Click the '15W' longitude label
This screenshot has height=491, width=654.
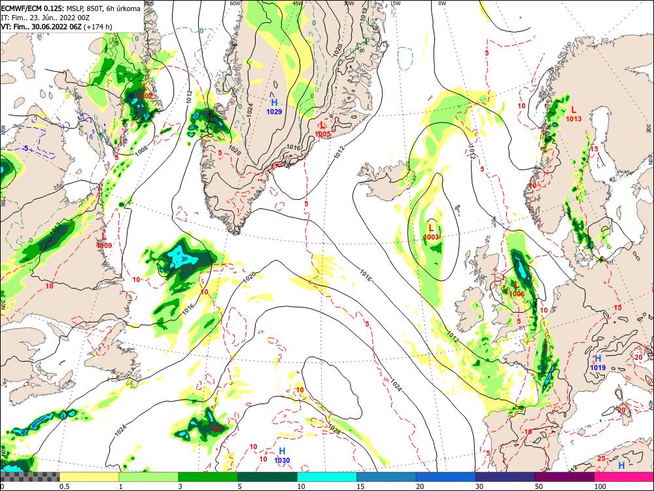click(x=396, y=3)
